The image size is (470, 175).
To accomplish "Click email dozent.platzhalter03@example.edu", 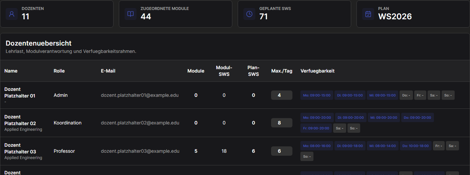I will click(140, 151).
